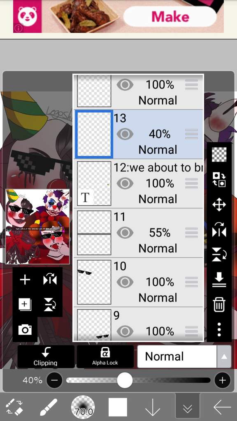237x421 pixels.
Task: Open the Normal blend mode dropdown
Action: click(184, 356)
